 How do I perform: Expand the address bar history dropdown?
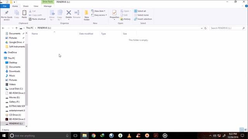201,28
